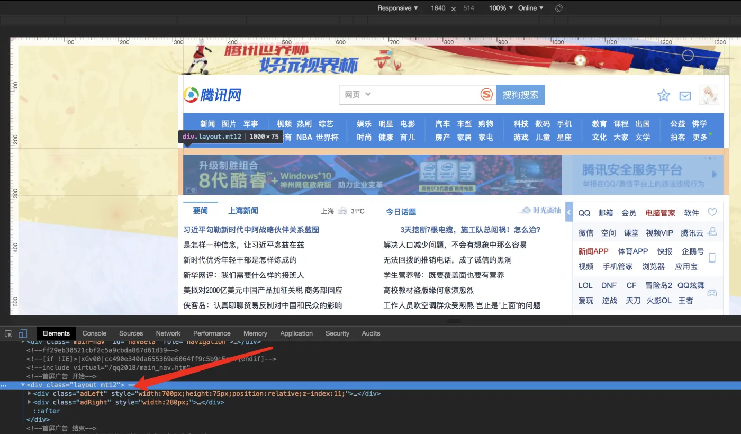Click the 公益 nav link
741x434 pixels.
coord(677,123)
